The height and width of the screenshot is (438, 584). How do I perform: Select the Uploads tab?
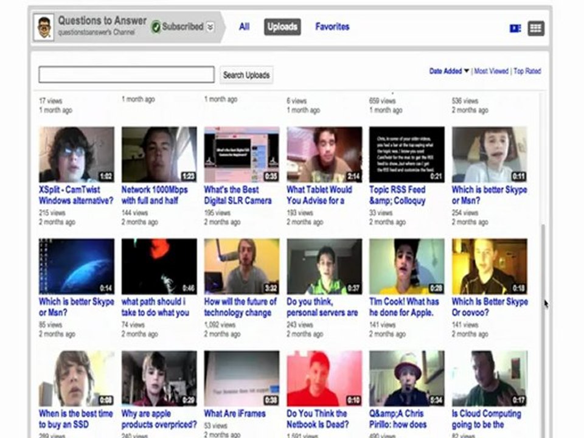(x=282, y=27)
